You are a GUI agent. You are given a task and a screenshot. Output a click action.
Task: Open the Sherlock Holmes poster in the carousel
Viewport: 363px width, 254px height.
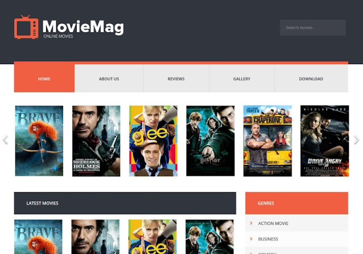(97, 141)
